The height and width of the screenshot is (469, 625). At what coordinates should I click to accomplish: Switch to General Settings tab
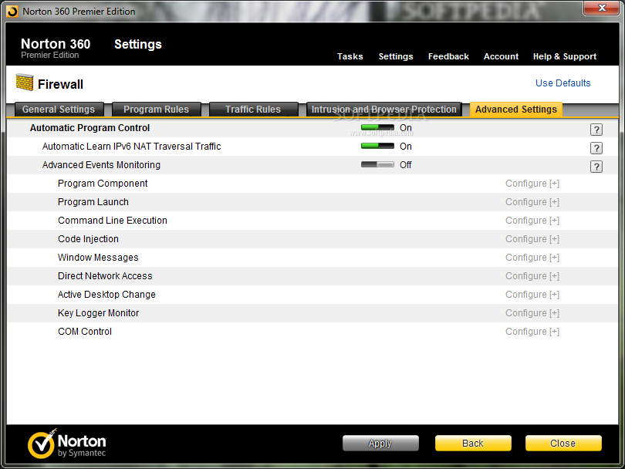point(59,110)
